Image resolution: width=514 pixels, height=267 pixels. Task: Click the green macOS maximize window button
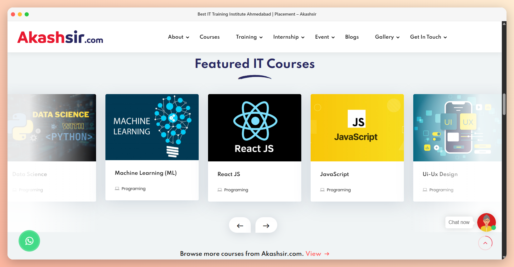(27, 14)
